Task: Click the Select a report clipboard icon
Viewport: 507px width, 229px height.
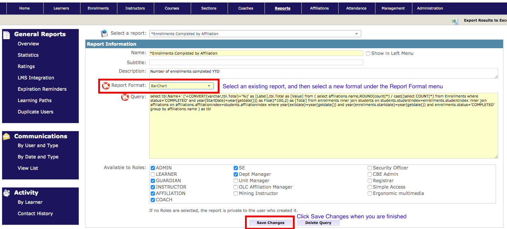Action: [x=104, y=33]
